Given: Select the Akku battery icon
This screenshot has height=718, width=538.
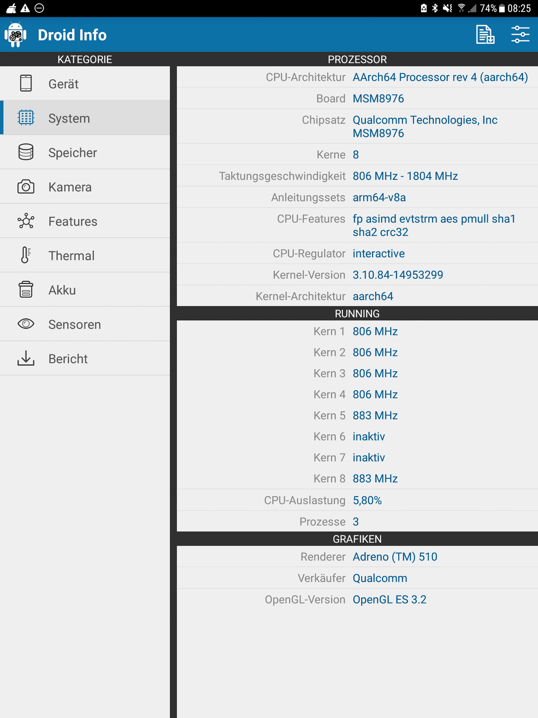Looking at the screenshot, I should [x=26, y=290].
